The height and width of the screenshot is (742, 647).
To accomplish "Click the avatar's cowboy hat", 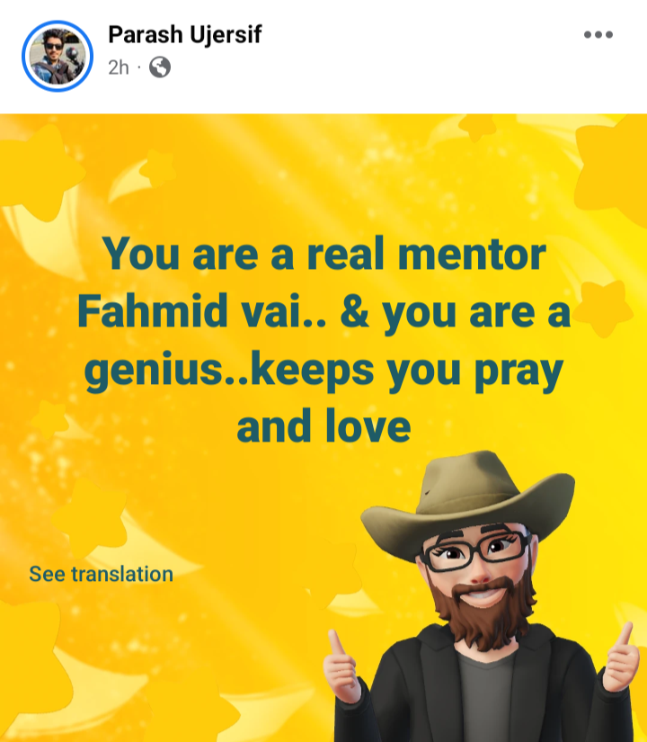I will [468, 502].
